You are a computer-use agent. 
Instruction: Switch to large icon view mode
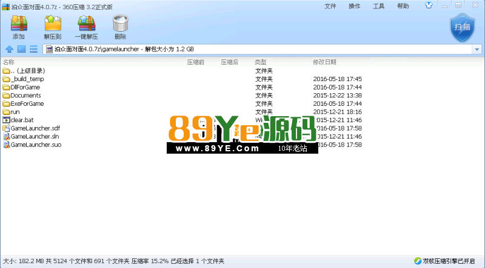coord(21,49)
